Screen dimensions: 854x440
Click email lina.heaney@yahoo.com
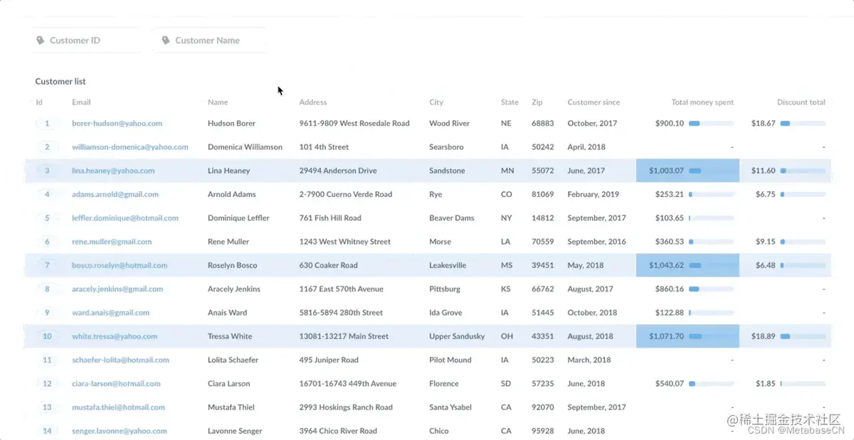(x=113, y=171)
